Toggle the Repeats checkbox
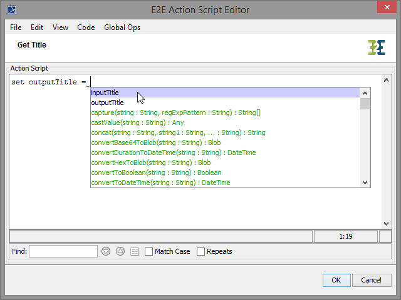The width and height of the screenshot is (401, 300). pyautogui.click(x=201, y=251)
